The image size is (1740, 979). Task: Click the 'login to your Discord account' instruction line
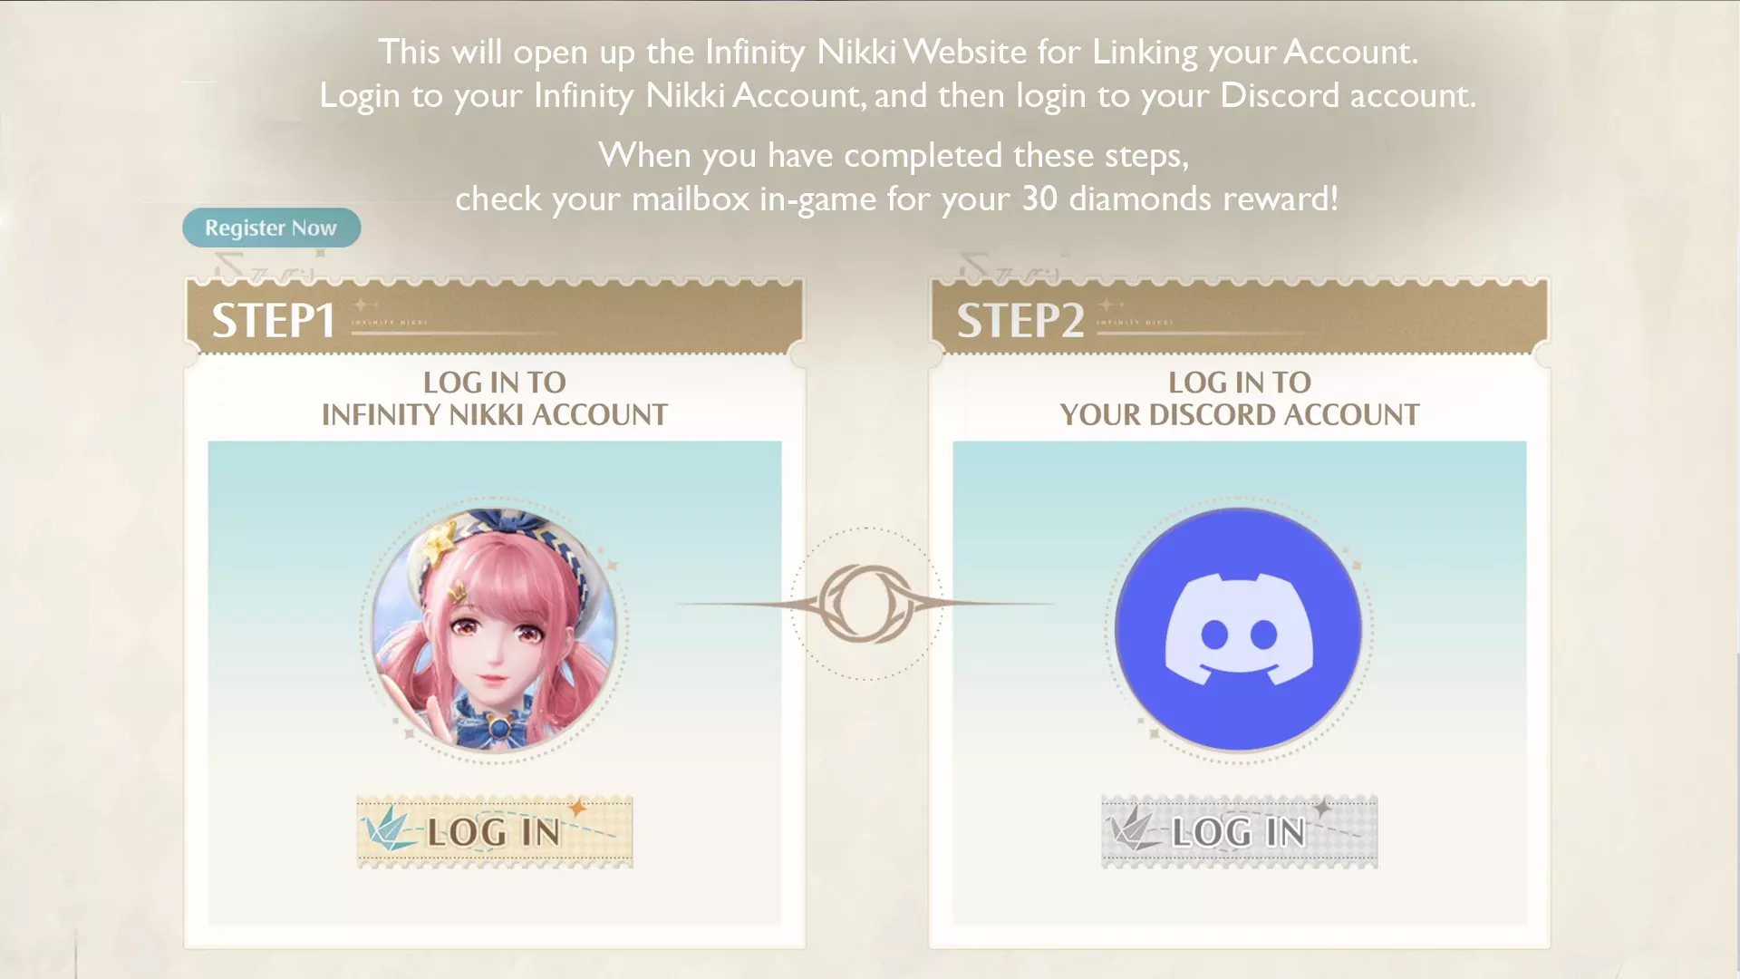[898, 95]
